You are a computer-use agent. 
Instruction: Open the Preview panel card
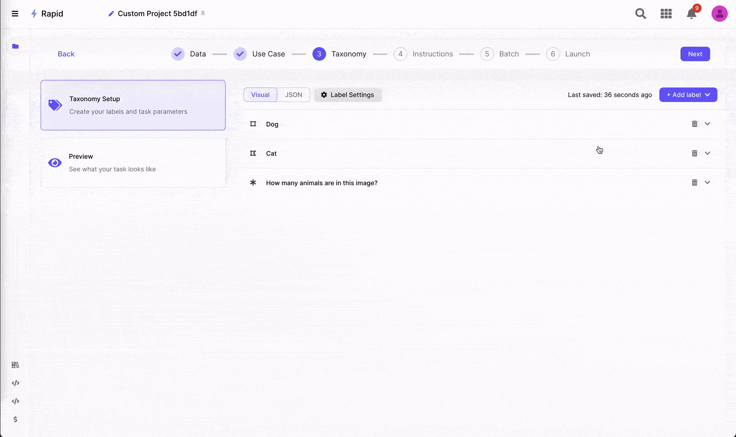(133, 163)
